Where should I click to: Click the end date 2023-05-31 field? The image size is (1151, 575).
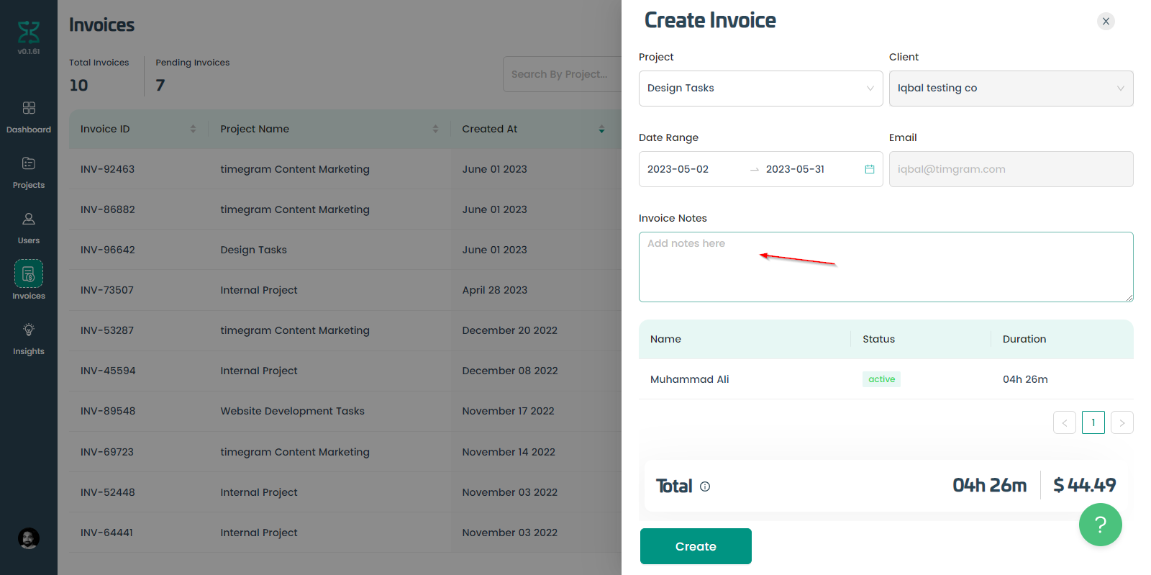[795, 169]
